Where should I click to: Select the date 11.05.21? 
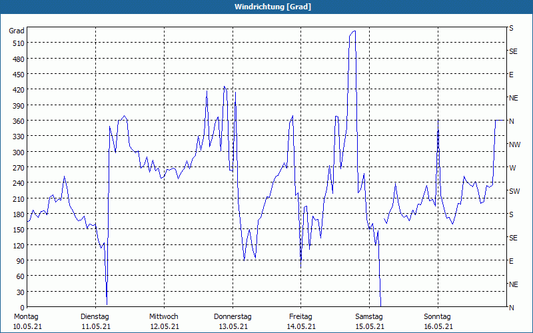point(96,327)
